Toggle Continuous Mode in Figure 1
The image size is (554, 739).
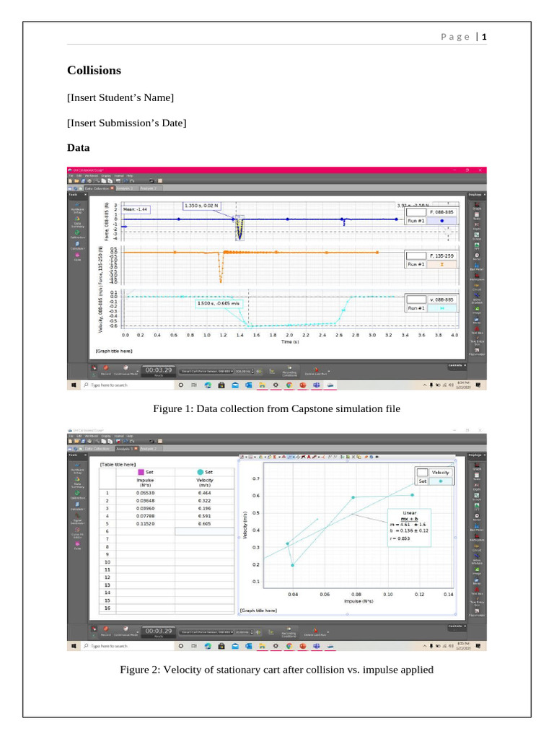pyautogui.click(x=126, y=369)
